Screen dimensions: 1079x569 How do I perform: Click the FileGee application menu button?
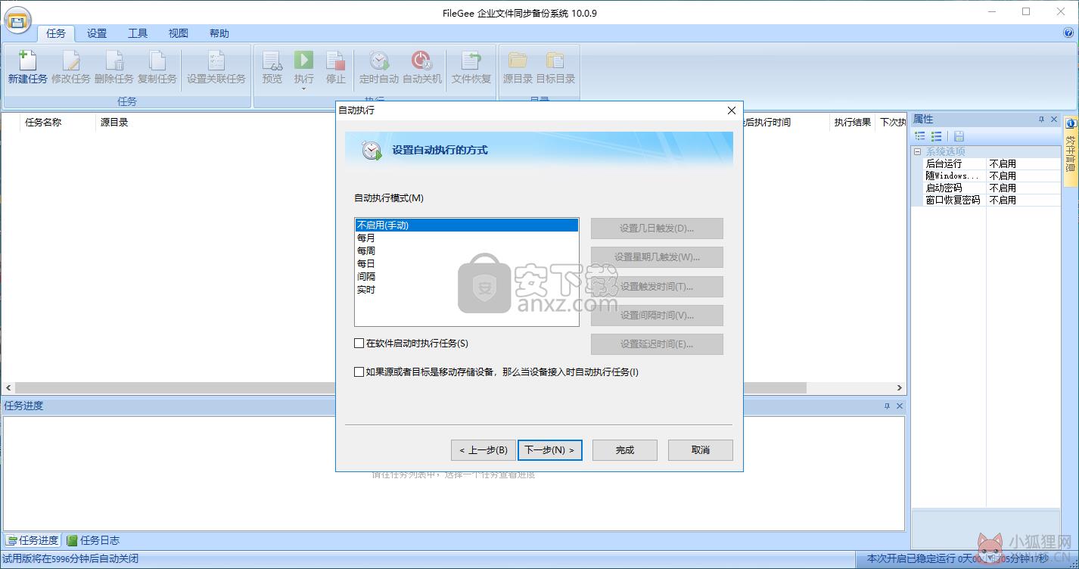[x=18, y=20]
